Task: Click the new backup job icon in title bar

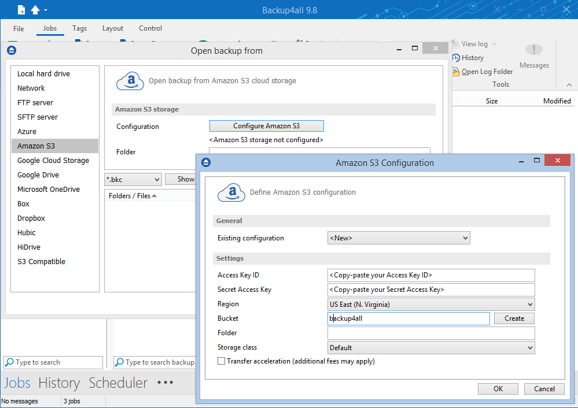Action: pos(21,10)
